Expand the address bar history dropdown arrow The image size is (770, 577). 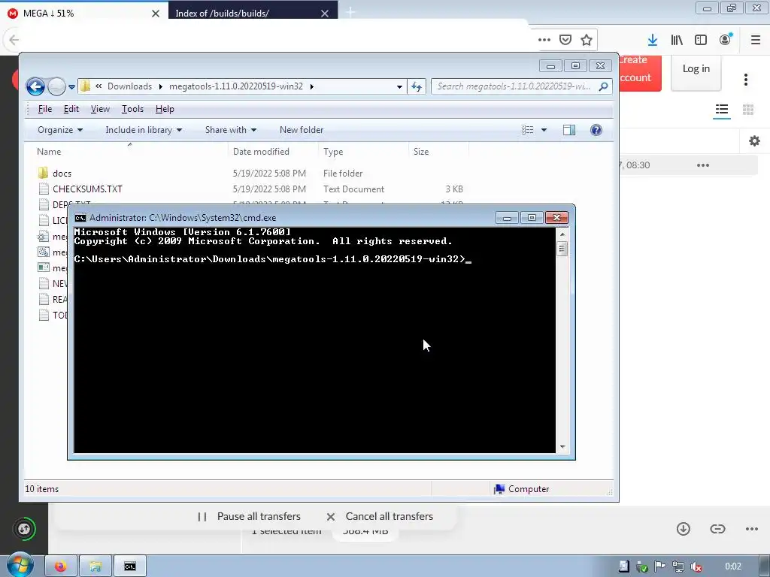coord(399,87)
